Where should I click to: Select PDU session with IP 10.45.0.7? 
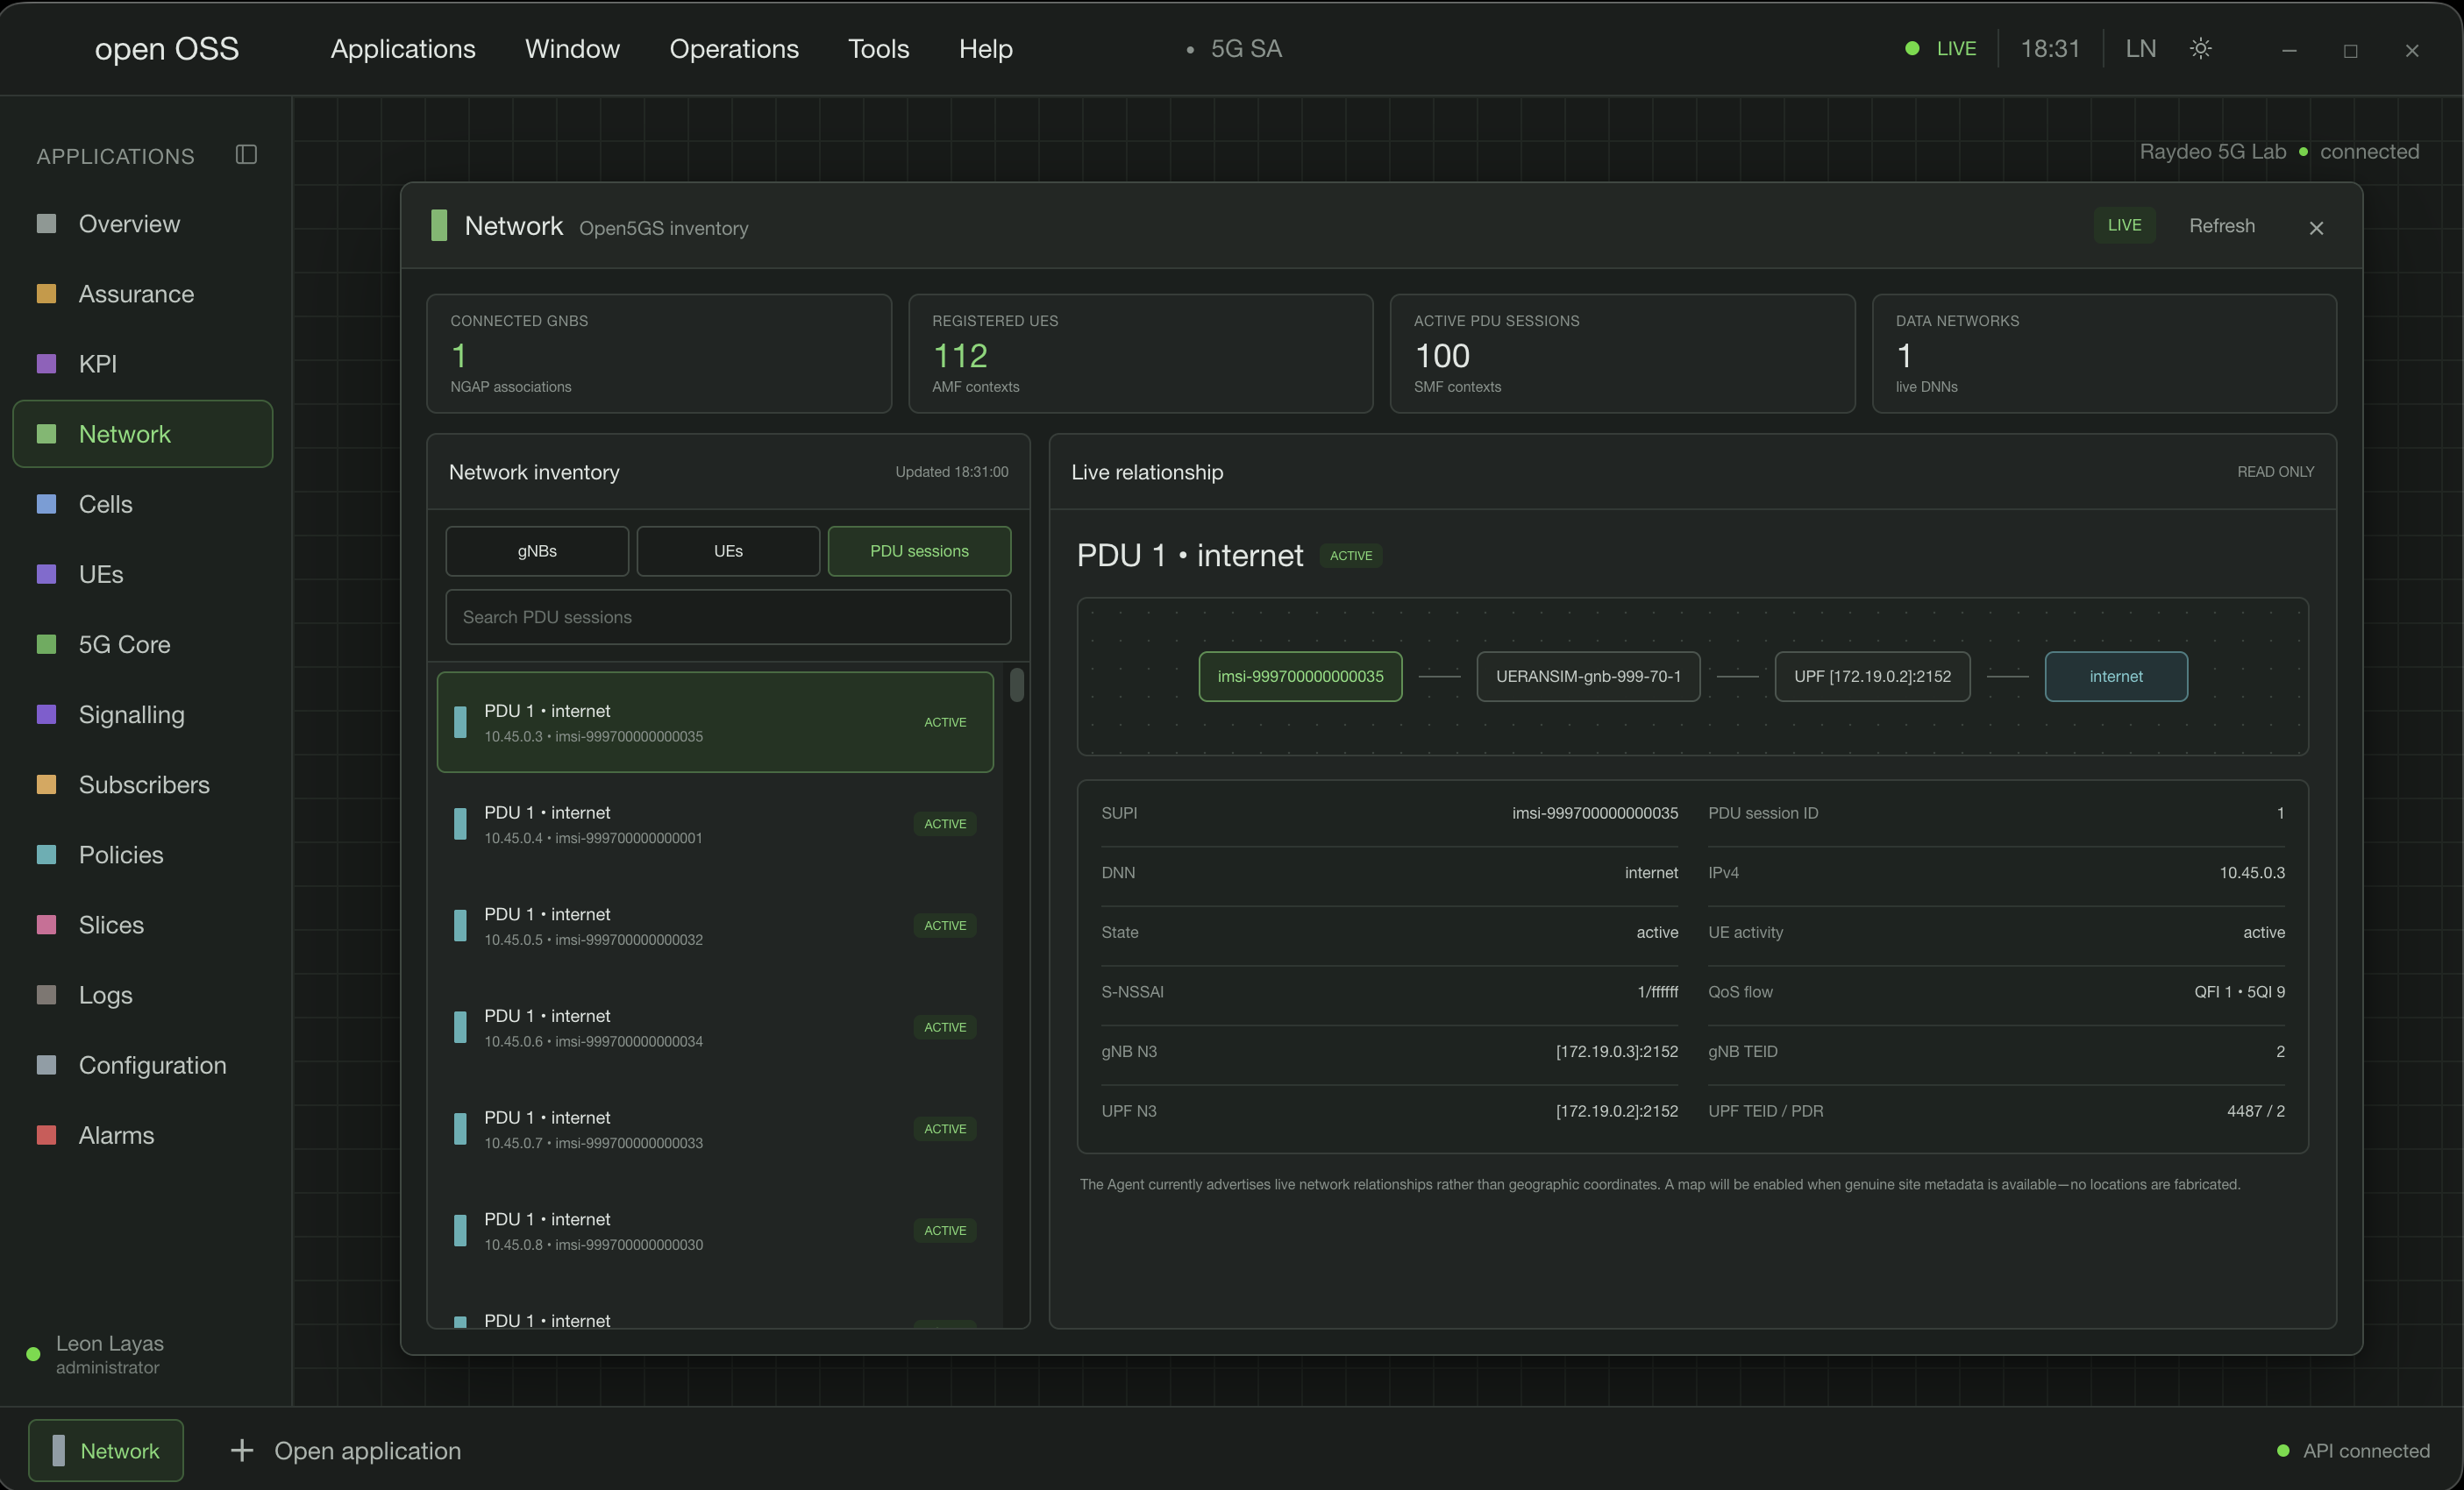pyautogui.click(x=715, y=1128)
